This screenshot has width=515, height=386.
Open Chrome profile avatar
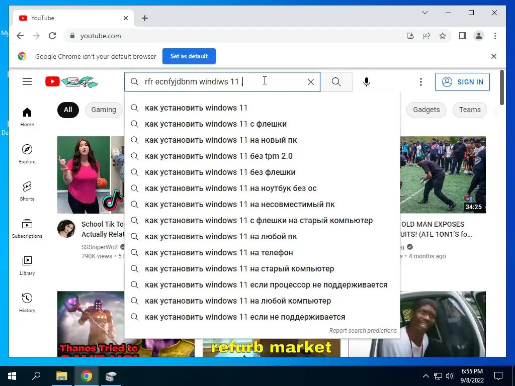click(x=479, y=36)
